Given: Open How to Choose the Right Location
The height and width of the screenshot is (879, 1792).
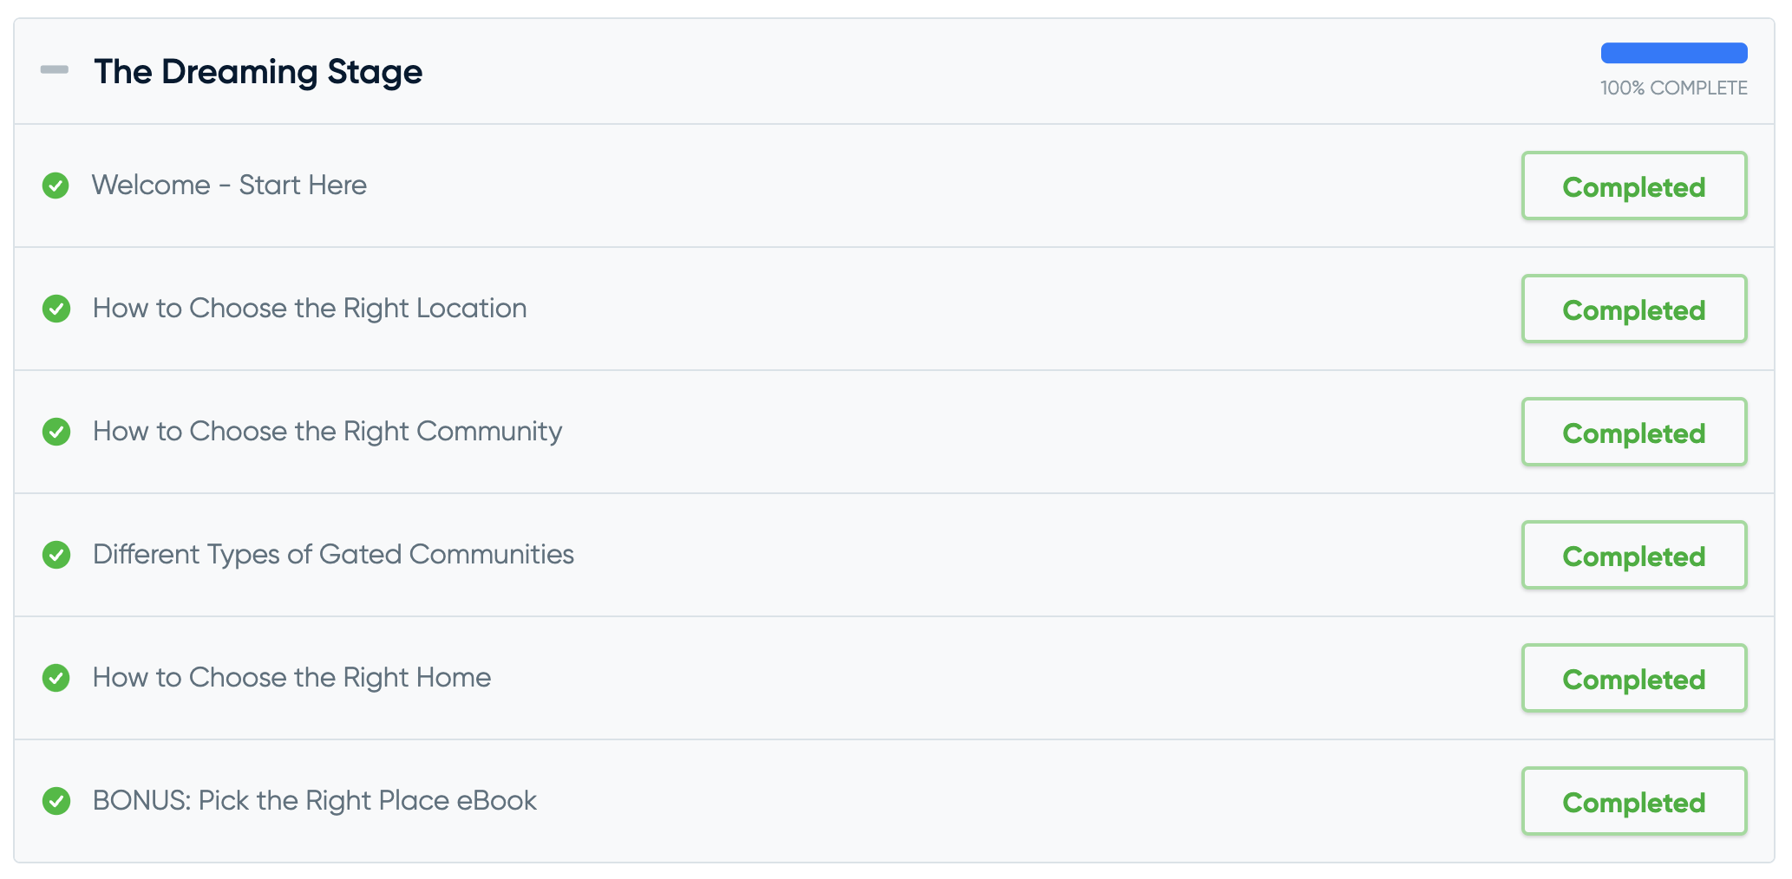Looking at the screenshot, I should 310,308.
